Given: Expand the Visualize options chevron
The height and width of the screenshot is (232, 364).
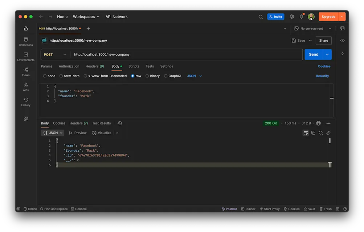Looking at the screenshot, I should click(117, 133).
